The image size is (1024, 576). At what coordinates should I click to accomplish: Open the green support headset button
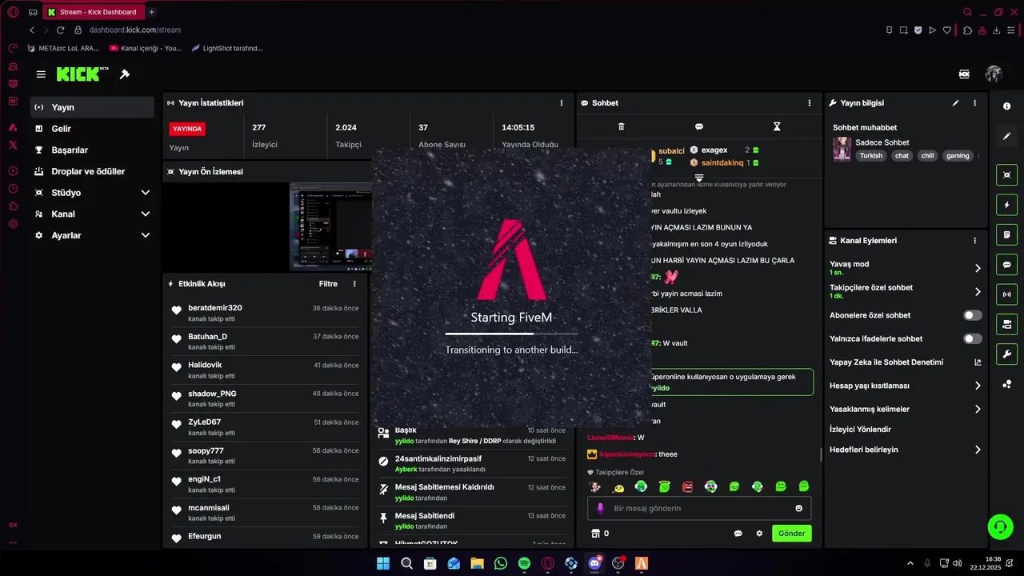coord(1000,526)
